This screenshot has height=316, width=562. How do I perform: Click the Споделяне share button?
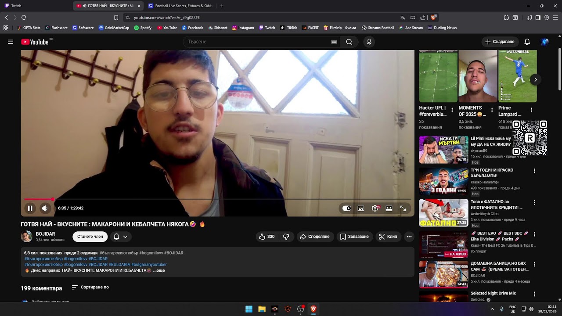tap(314, 237)
